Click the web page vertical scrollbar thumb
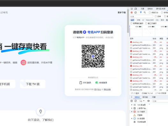 128,21
